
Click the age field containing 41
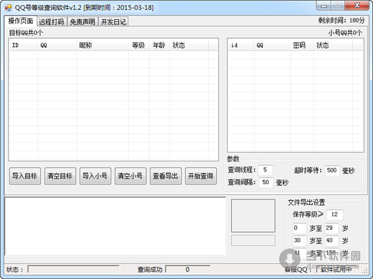click(x=300, y=253)
